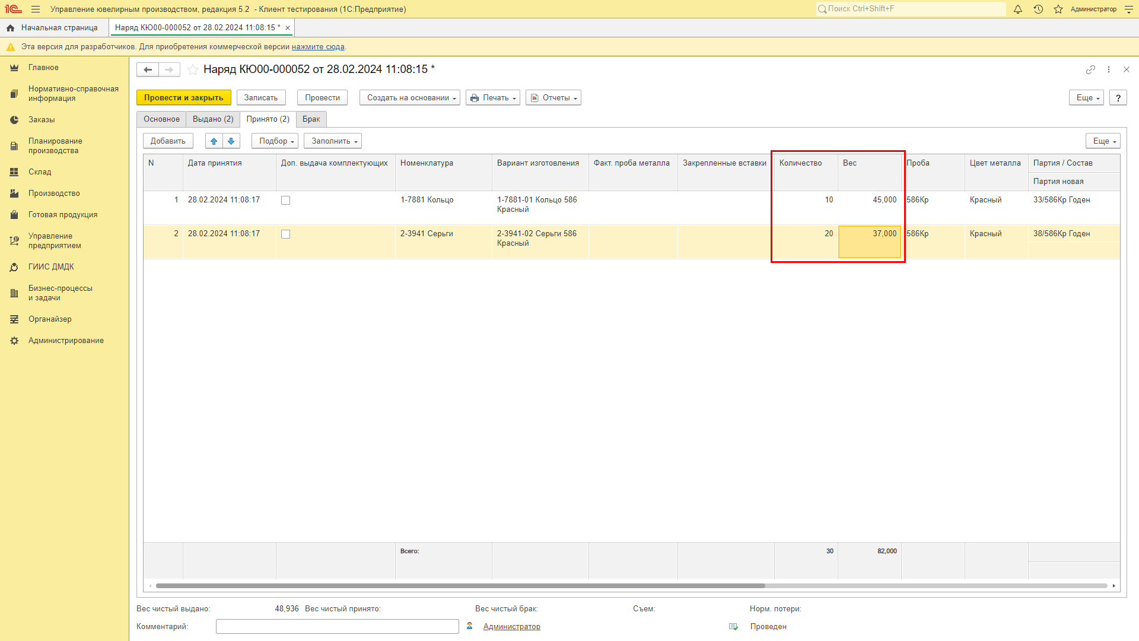
Task: Switch to Основное tab
Action: (x=161, y=119)
